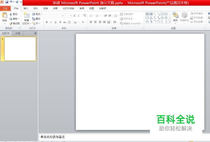Click the Quick Styles (快速样式) icon
Screen dimensions: 210x142
[184, 17]
